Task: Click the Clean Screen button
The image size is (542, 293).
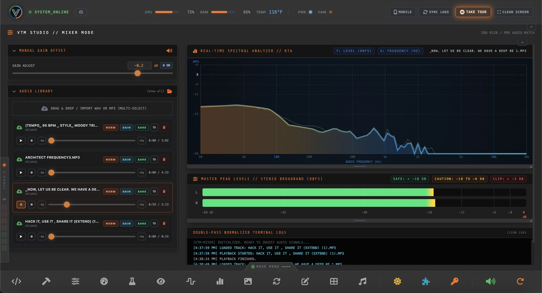Action: pos(513,12)
